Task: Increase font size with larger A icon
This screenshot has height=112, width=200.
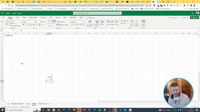Action: coord(42,22)
